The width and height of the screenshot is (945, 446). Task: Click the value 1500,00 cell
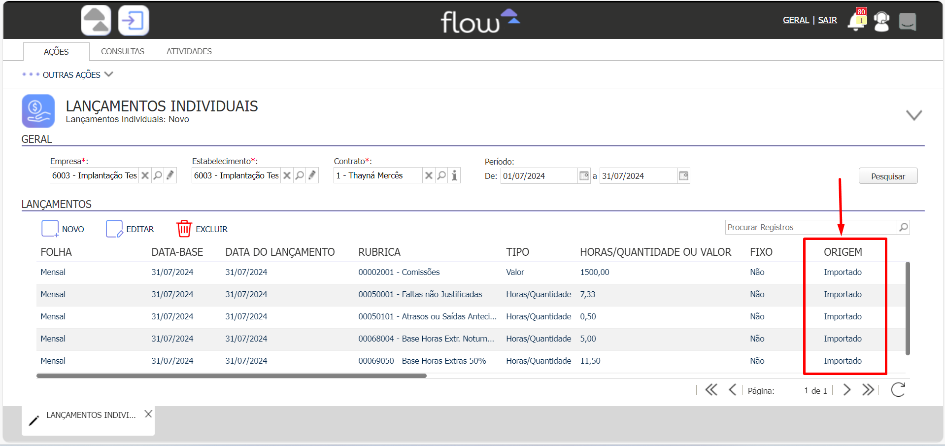tap(595, 272)
